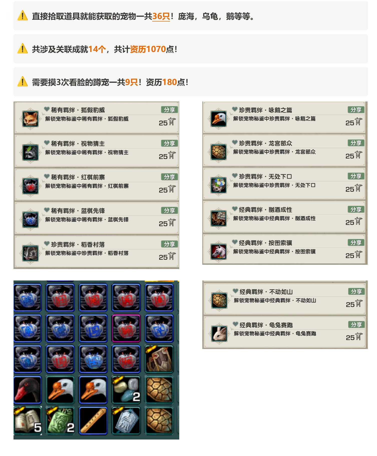Click the fox icon for 狐假豹威 achievement
The height and width of the screenshot is (456, 377).
click(x=30, y=119)
